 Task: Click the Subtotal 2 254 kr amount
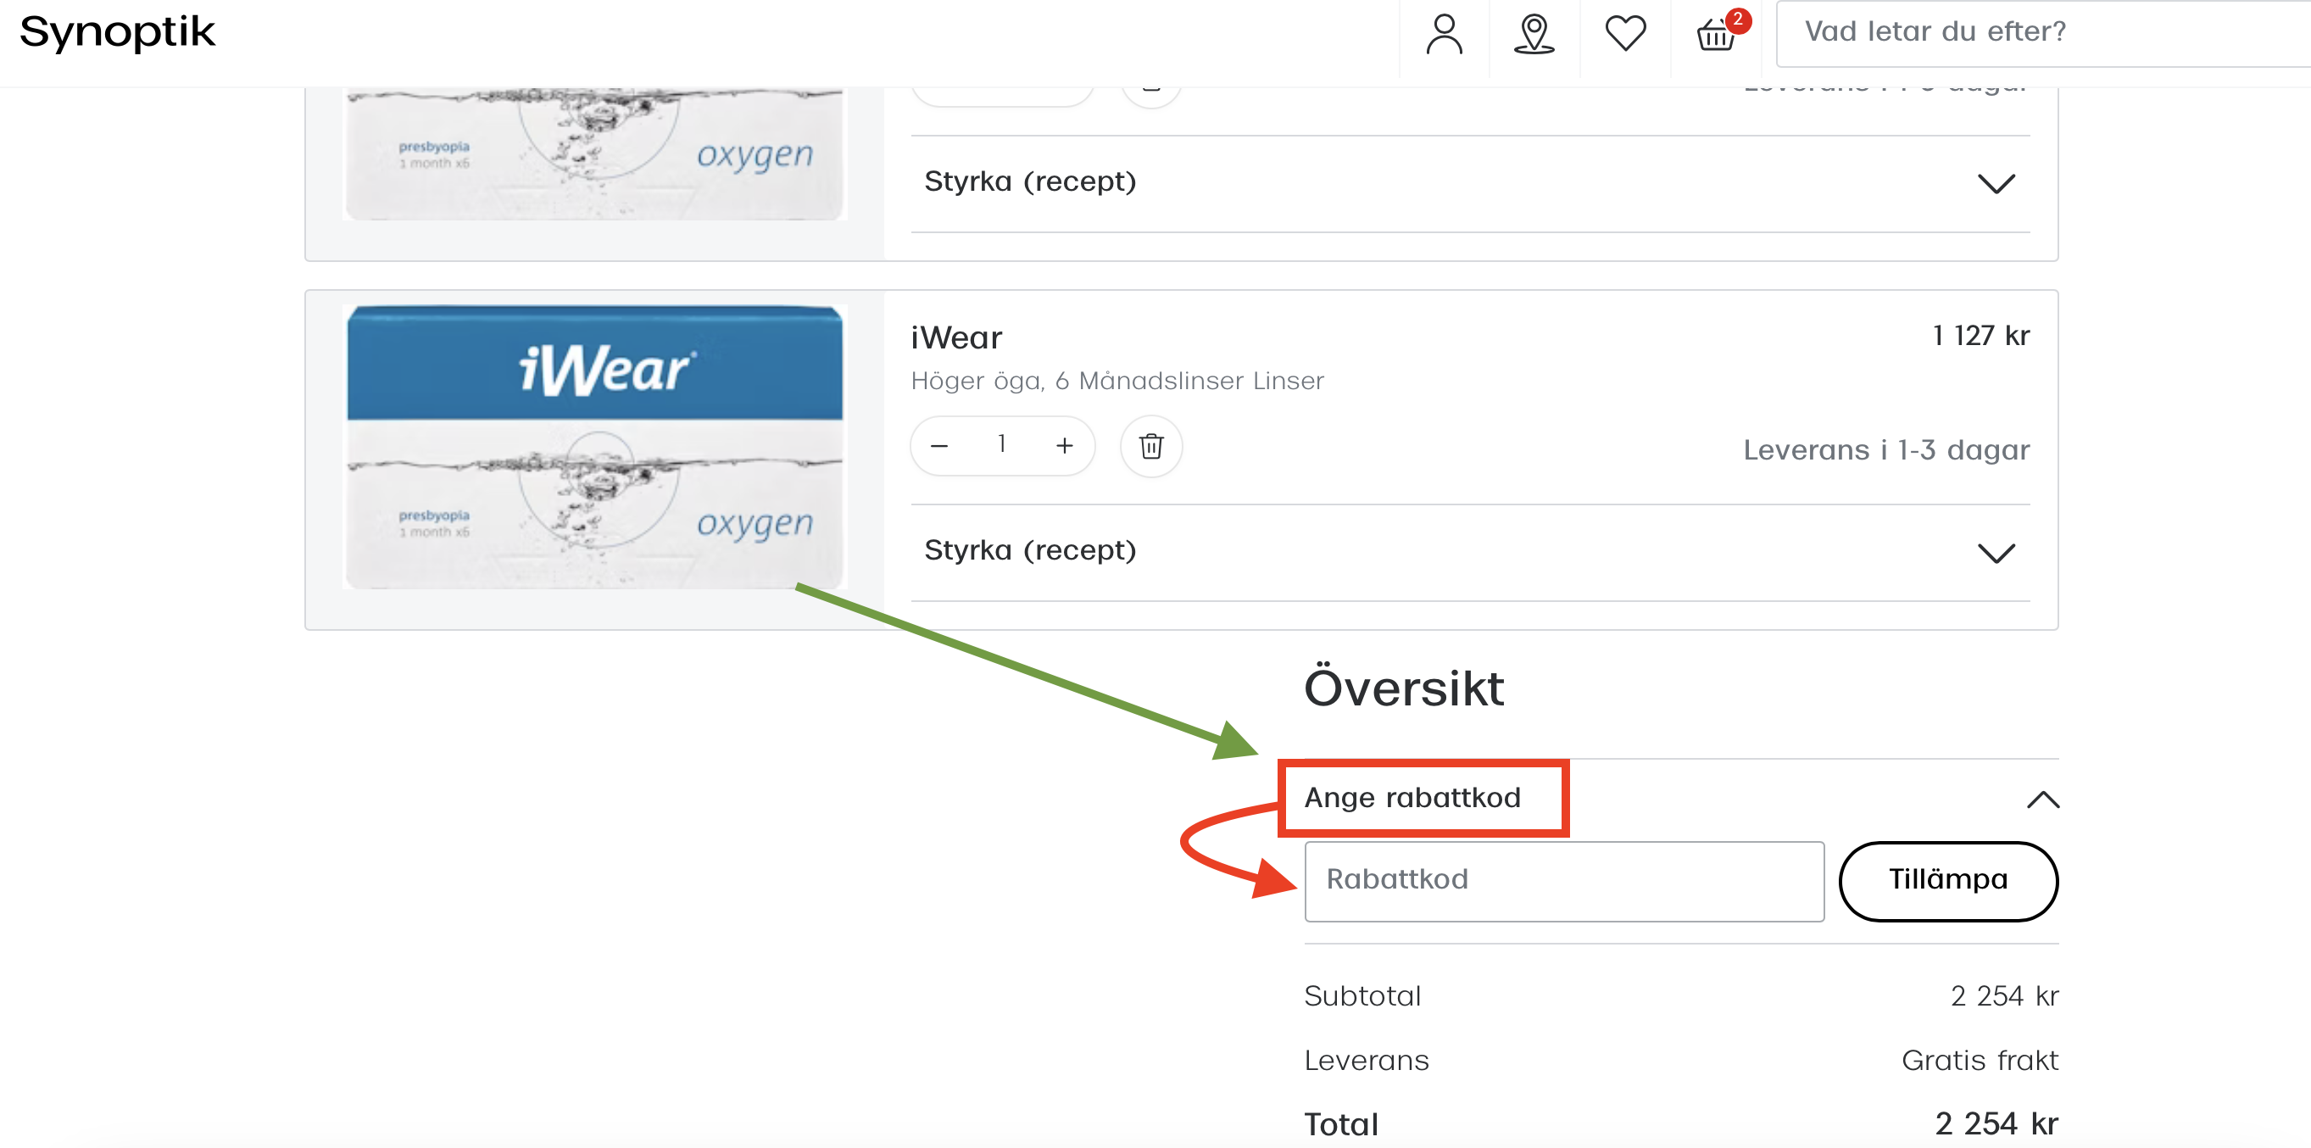coord(2004,996)
